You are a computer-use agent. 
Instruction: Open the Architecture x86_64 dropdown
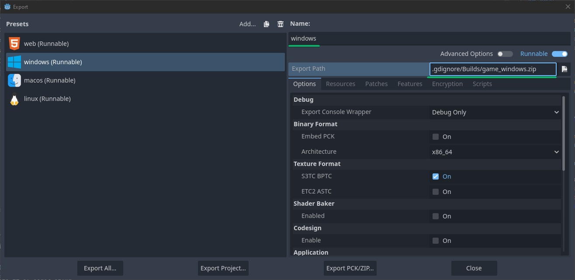[x=495, y=152]
